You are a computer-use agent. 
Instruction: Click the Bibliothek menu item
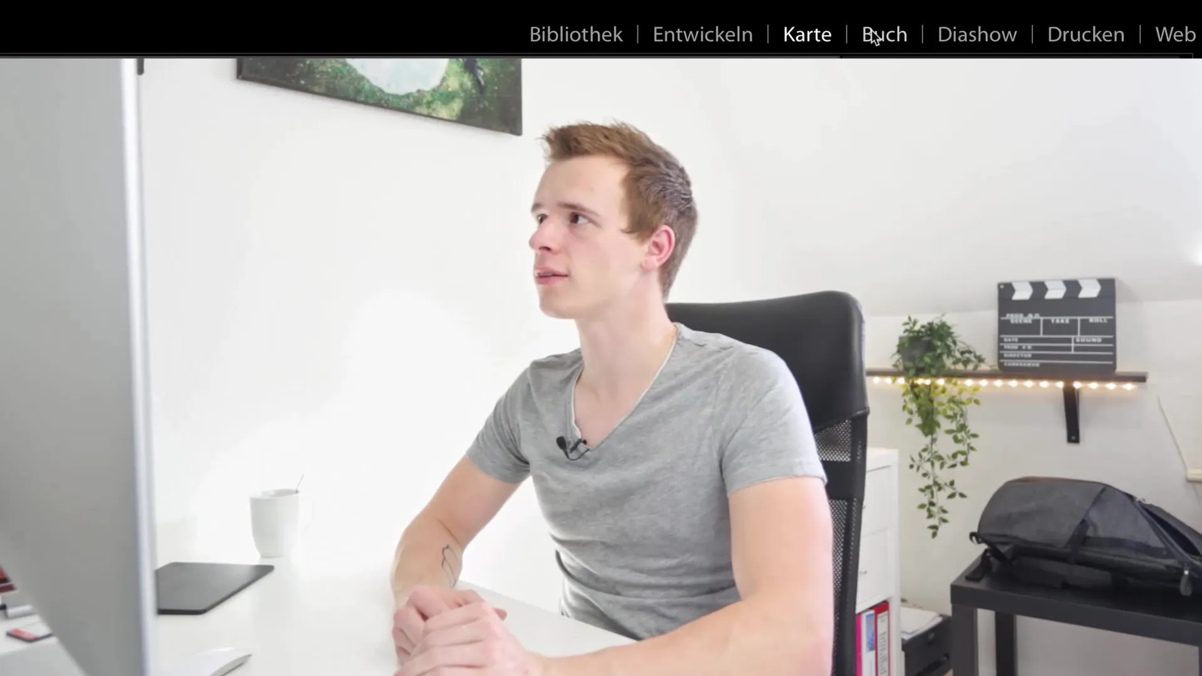click(x=575, y=34)
